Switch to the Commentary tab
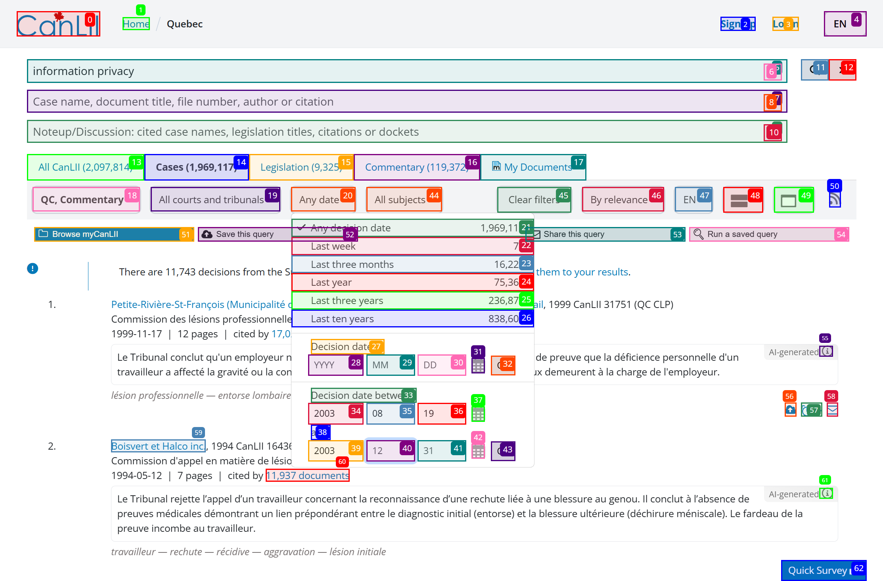The height and width of the screenshot is (581, 883). click(417, 167)
